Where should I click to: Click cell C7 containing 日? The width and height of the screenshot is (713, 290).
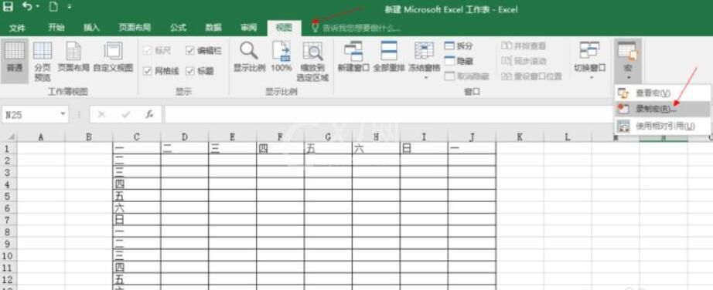(x=136, y=220)
